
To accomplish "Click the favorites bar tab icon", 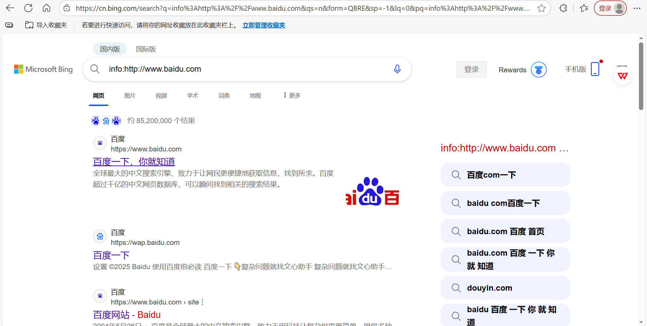I will (9, 25).
